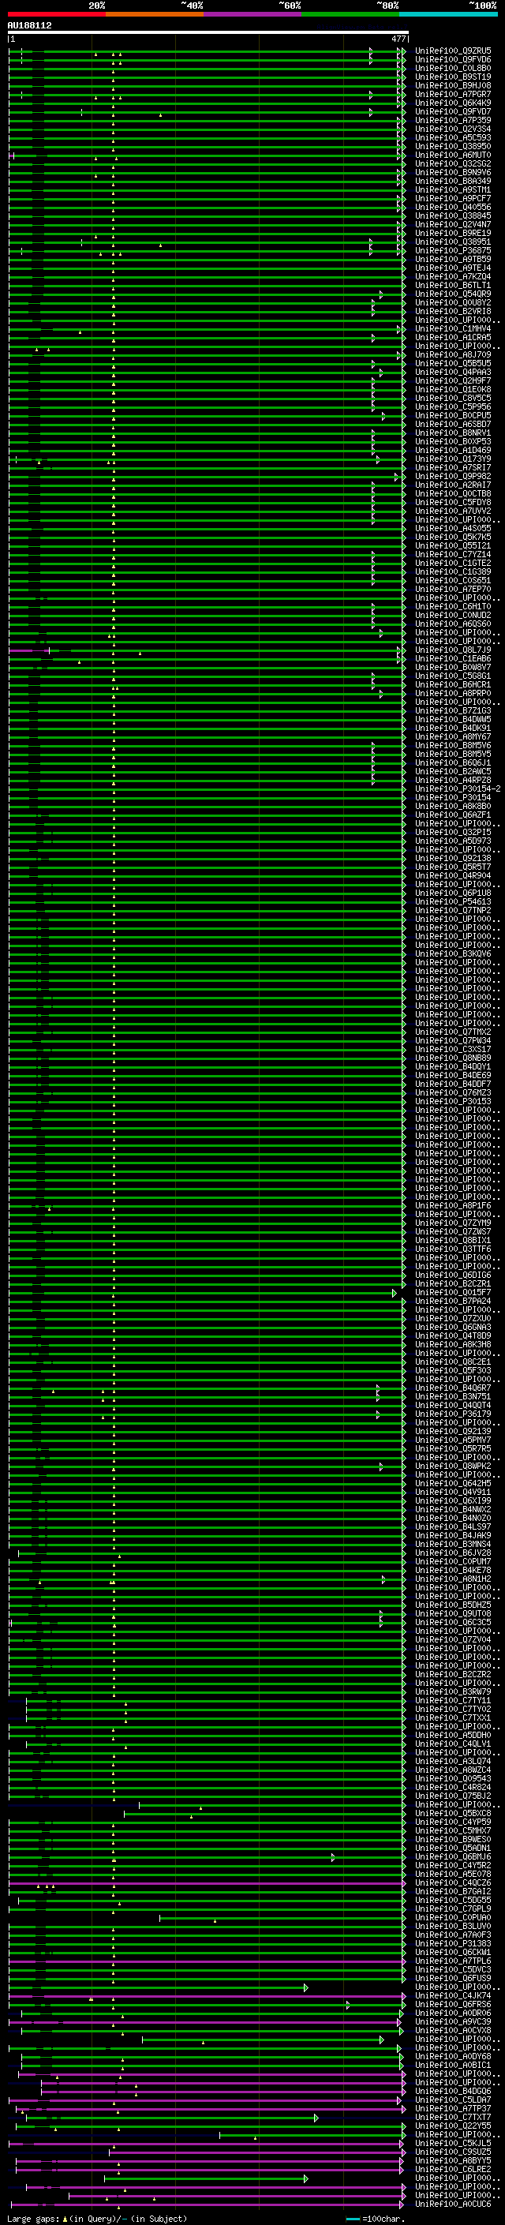This screenshot has height=2225, width=505.
Task: Select UniRef100_B8M5V6 hit
Action: coord(453,745)
